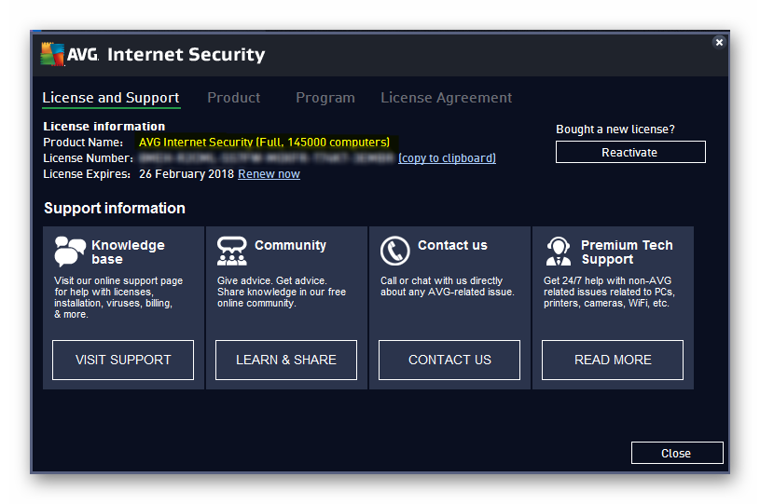Image resolution: width=760 pixels, height=504 pixels.
Task: Click the Premium Tech Support heading
Action: click(627, 252)
